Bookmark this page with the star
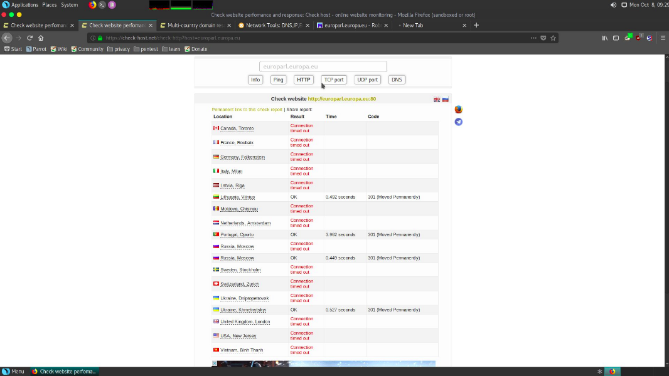This screenshot has width=669, height=376. (x=553, y=38)
